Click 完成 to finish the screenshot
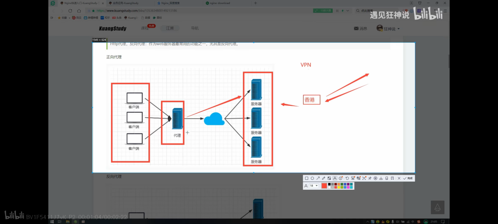 coord(408,178)
